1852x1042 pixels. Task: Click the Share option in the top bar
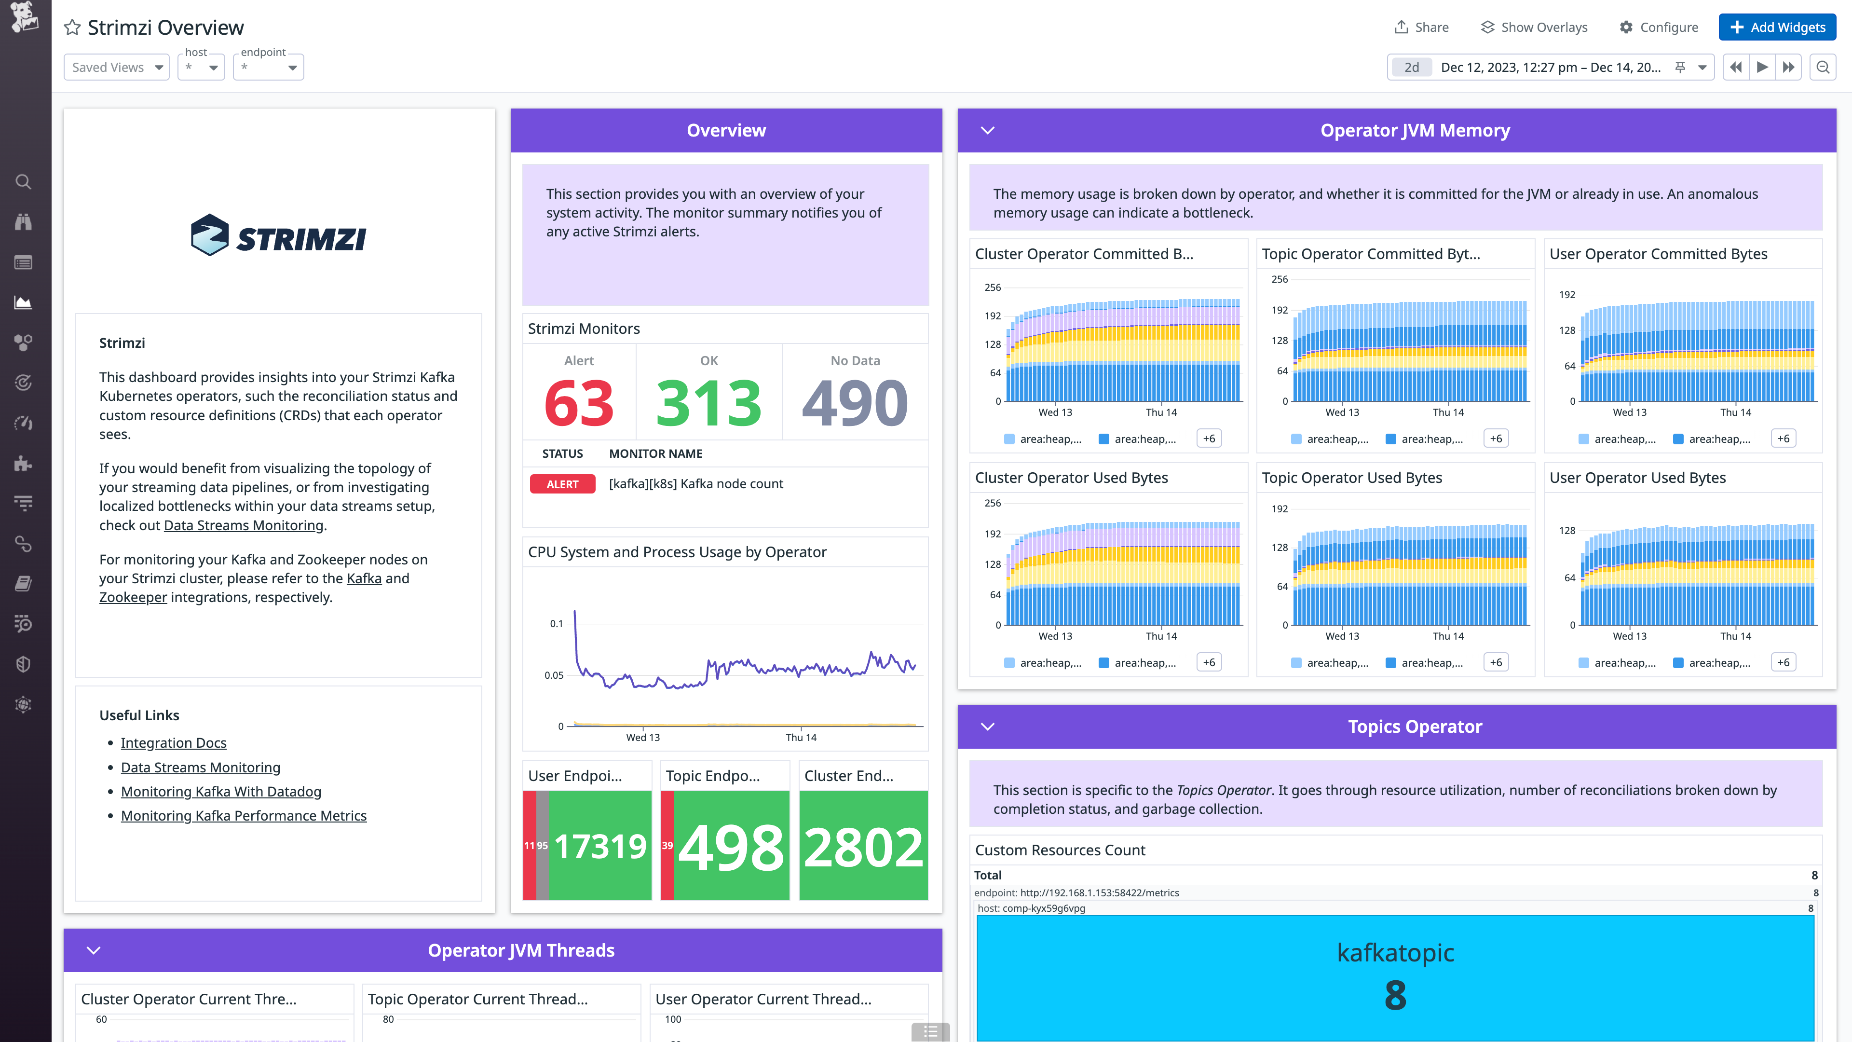(x=1421, y=27)
